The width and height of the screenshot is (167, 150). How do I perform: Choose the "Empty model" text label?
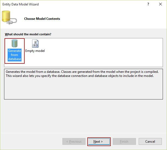(35, 51)
